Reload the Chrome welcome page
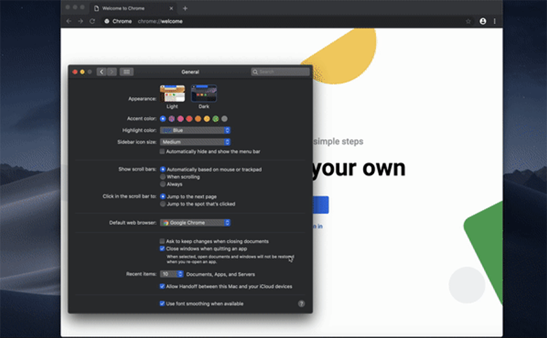547x338 pixels. click(x=92, y=21)
